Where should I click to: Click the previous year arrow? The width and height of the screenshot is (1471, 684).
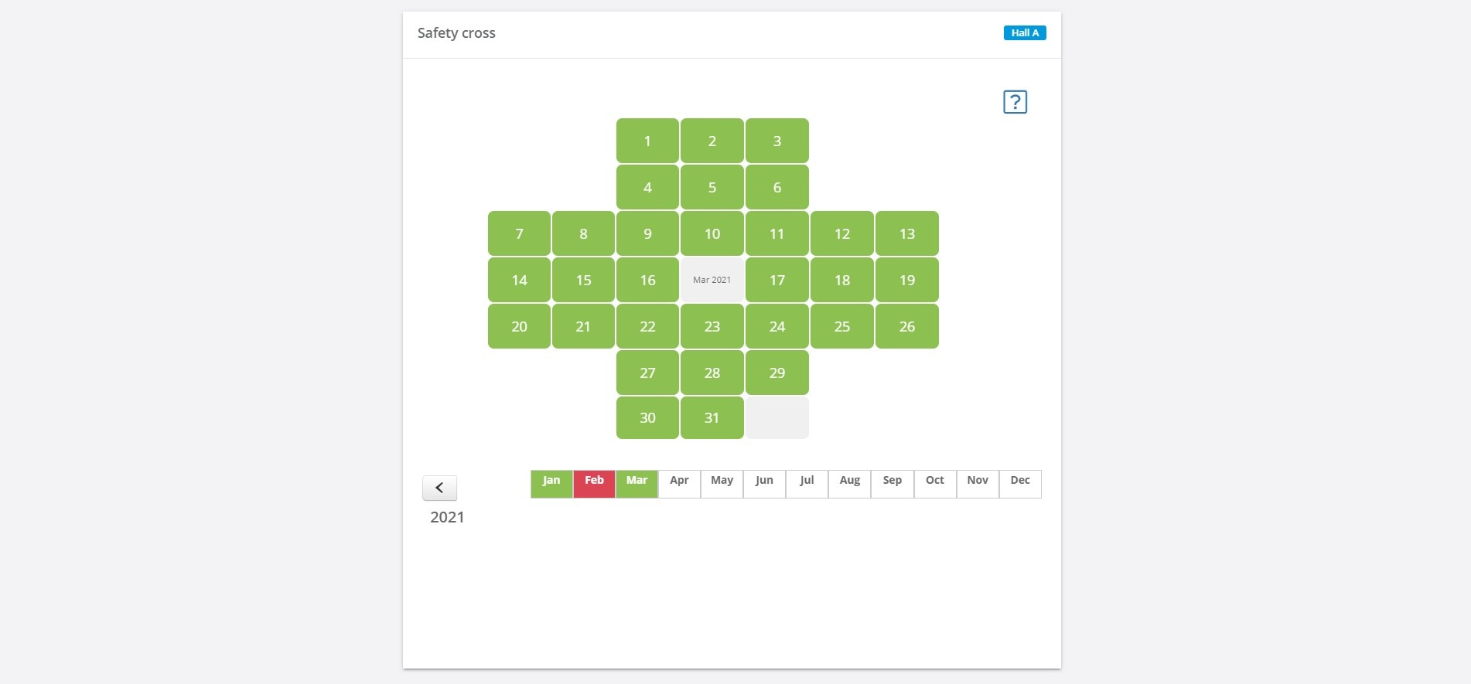pyautogui.click(x=440, y=487)
